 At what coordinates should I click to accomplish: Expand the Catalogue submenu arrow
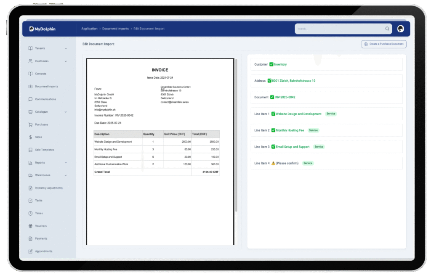(66, 112)
